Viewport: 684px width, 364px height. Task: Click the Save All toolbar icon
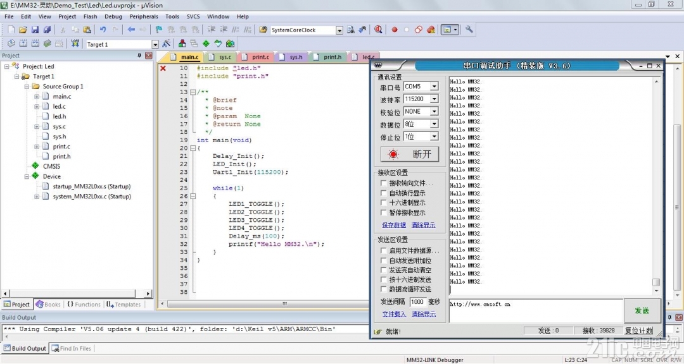point(47,30)
